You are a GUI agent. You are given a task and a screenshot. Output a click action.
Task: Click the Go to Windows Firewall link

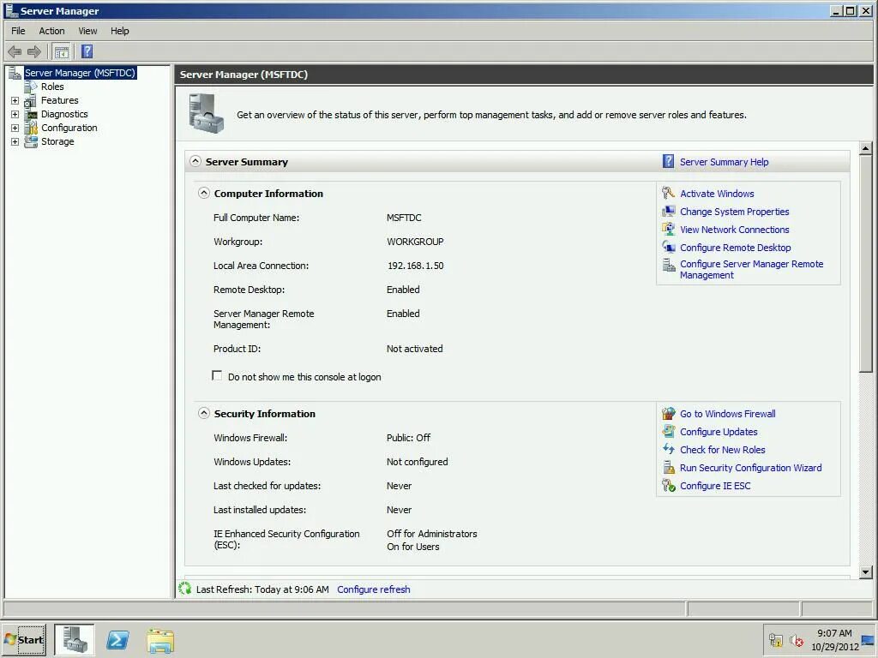pos(727,414)
